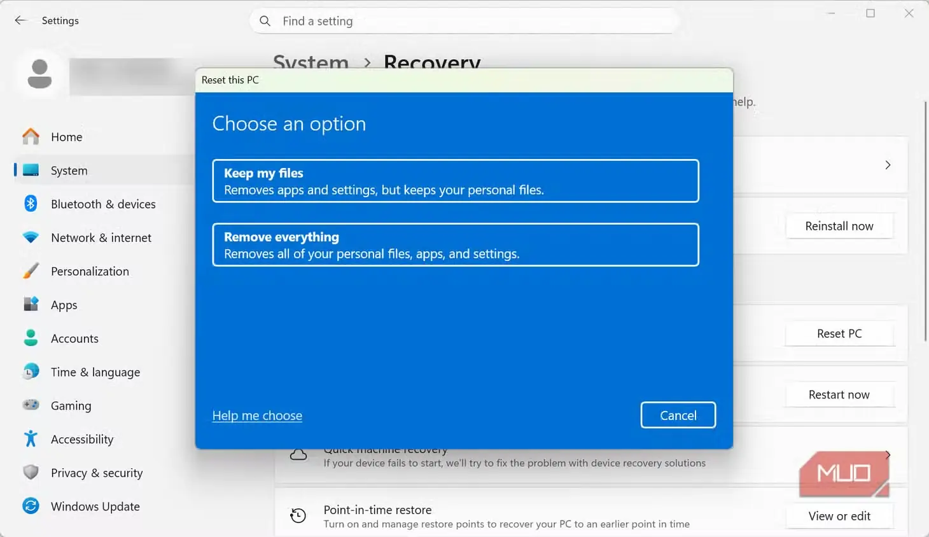The image size is (929, 537).
Task: Open the Help me choose link
Action: click(x=257, y=415)
